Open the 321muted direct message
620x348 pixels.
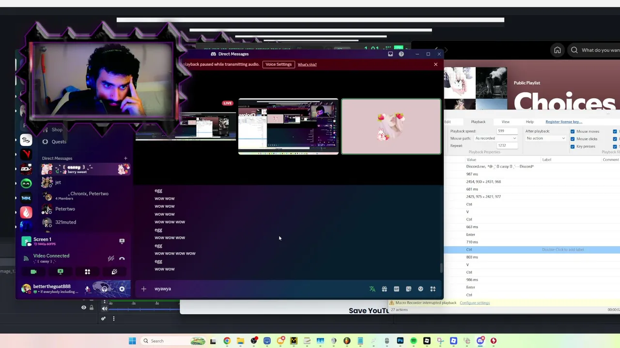[x=86, y=222]
